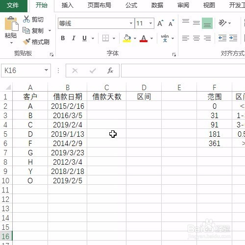Expand the copy dropdown arrow
245x245 pixels.
tap(49, 30)
